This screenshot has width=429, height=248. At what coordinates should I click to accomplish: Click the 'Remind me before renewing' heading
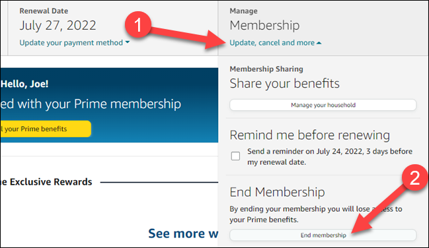[310, 135]
